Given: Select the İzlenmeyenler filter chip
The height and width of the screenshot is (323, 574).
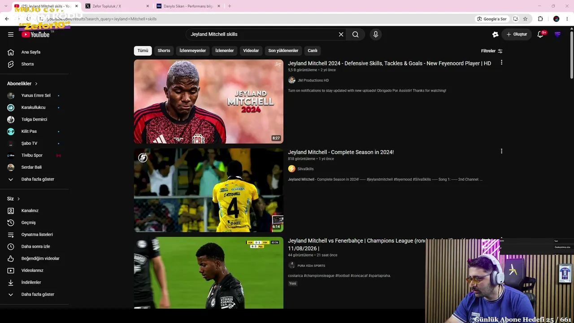Looking at the screenshot, I should (x=193, y=51).
